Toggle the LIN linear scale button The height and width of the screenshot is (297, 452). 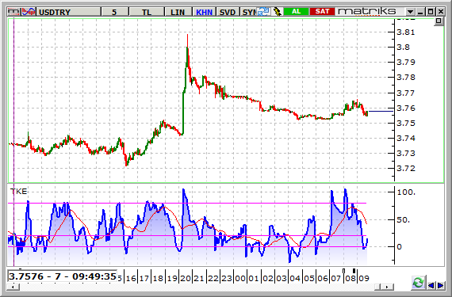pyautogui.click(x=178, y=12)
